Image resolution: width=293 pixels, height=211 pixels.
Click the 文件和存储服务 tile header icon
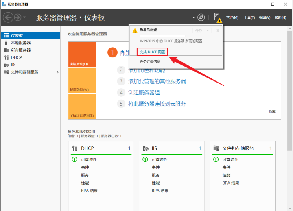(216, 148)
